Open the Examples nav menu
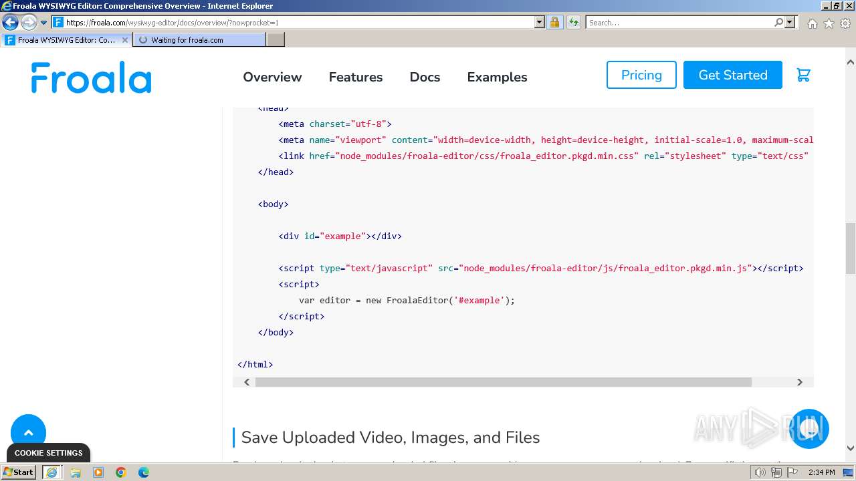This screenshot has width=856, height=481. pos(497,77)
